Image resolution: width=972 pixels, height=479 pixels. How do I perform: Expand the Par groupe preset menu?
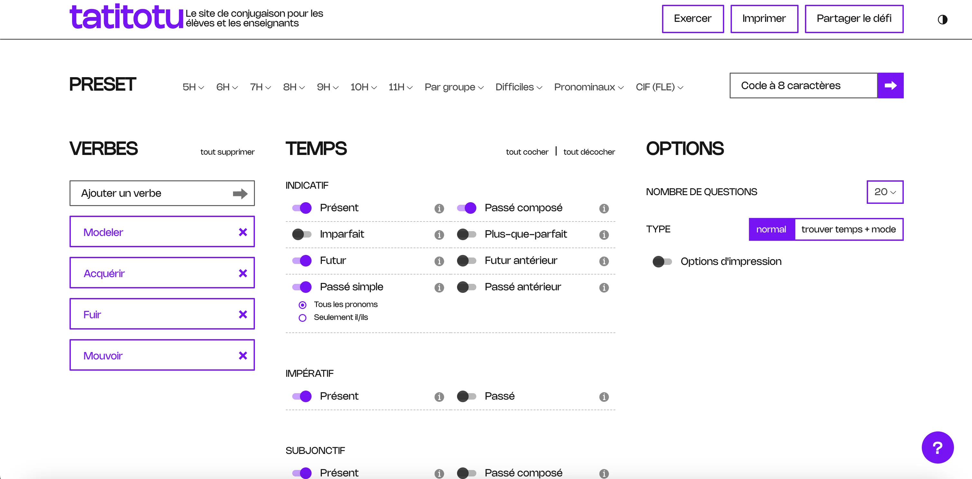point(454,87)
